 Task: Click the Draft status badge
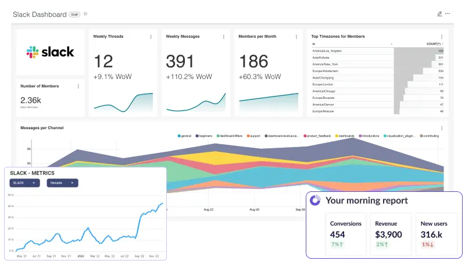coord(74,14)
